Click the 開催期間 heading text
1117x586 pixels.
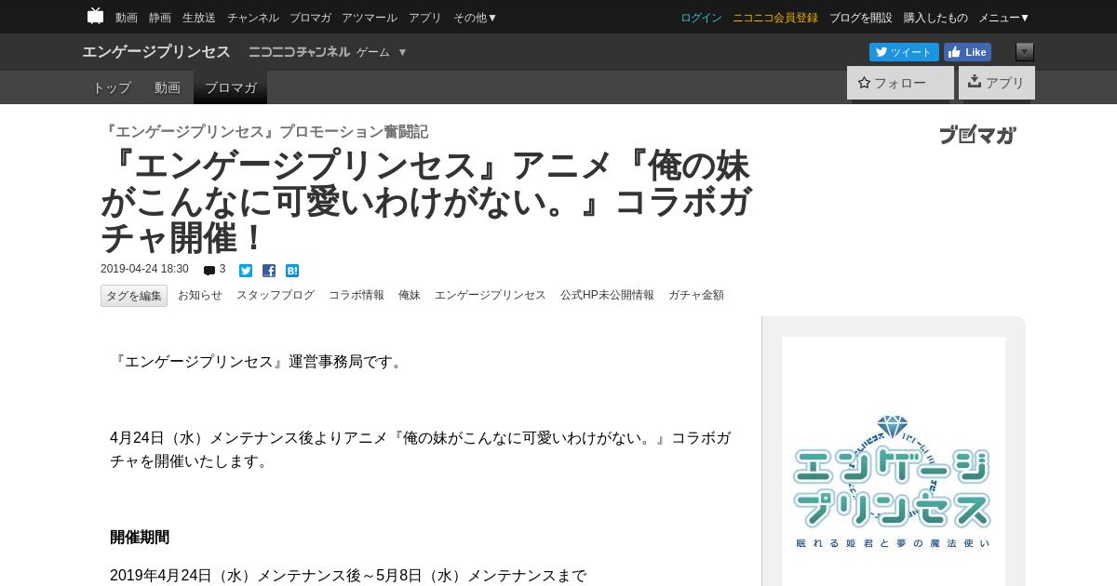(x=140, y=537)
